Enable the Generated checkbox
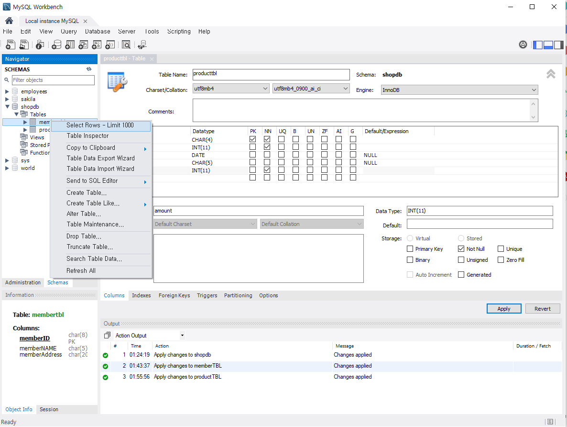567x427 pixels. [461, 274]
